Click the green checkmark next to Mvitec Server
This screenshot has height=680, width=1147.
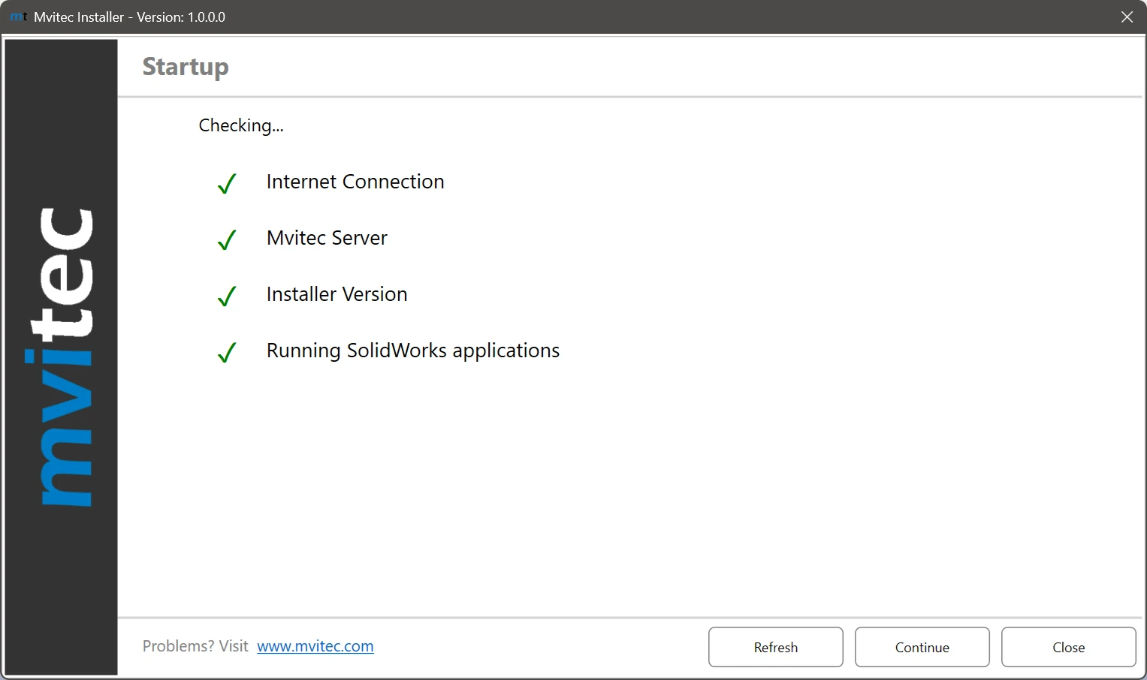pos(226,240)
